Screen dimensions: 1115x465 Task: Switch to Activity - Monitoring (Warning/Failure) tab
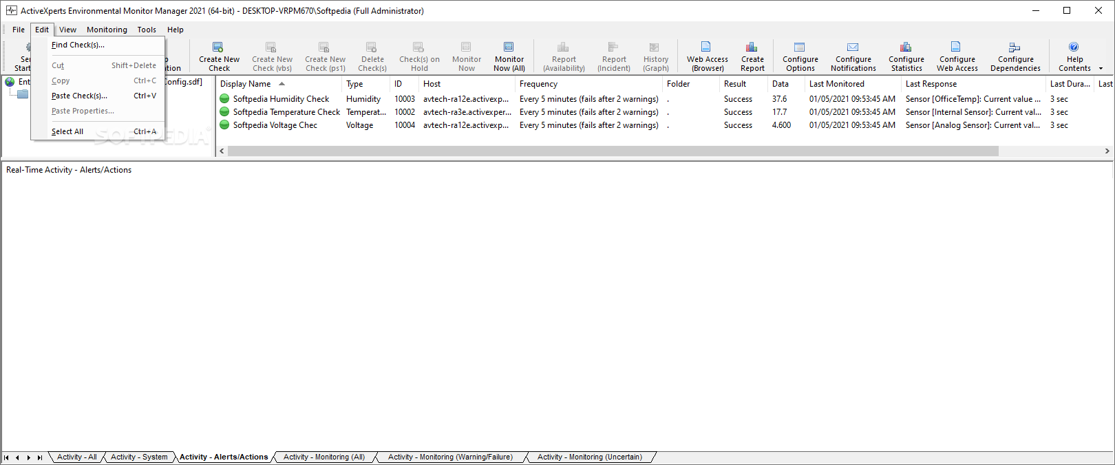click(x=450, y=457)
